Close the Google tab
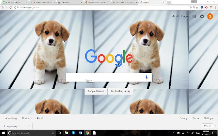Viewport: 218px width, 136px height. 164,2
